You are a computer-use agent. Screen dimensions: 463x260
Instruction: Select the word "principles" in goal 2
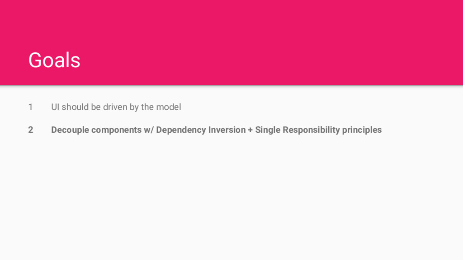pyautogui.click(x=362, y=130)
